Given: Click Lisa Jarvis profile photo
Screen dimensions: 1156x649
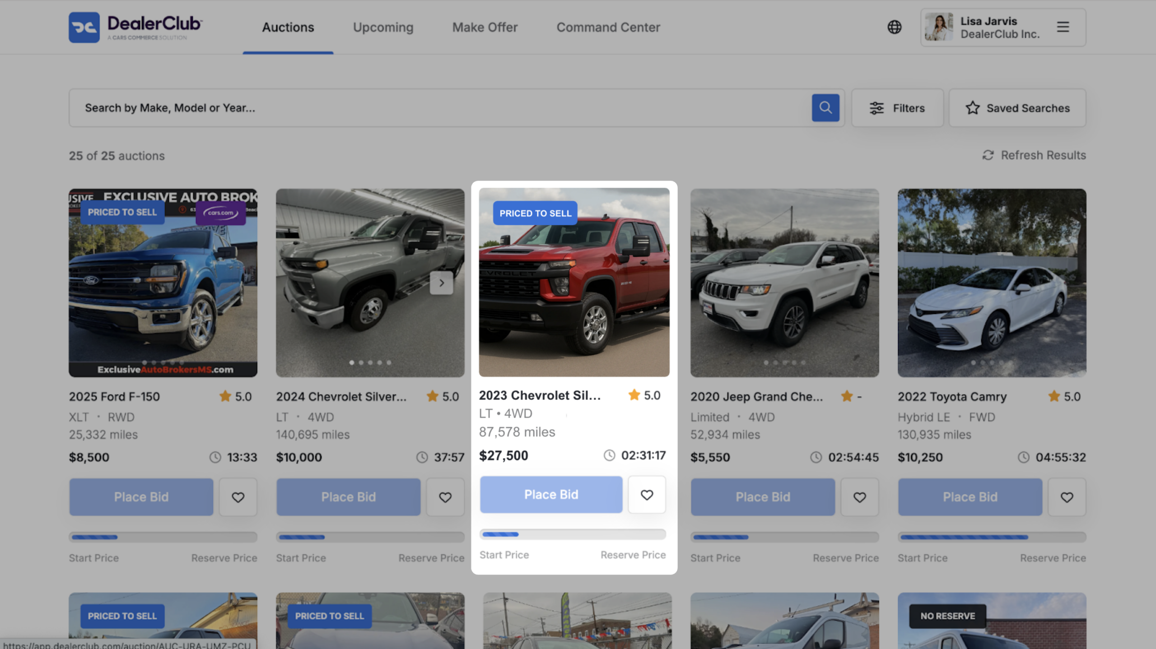Looking at the screenshot, I should [939, 27].
